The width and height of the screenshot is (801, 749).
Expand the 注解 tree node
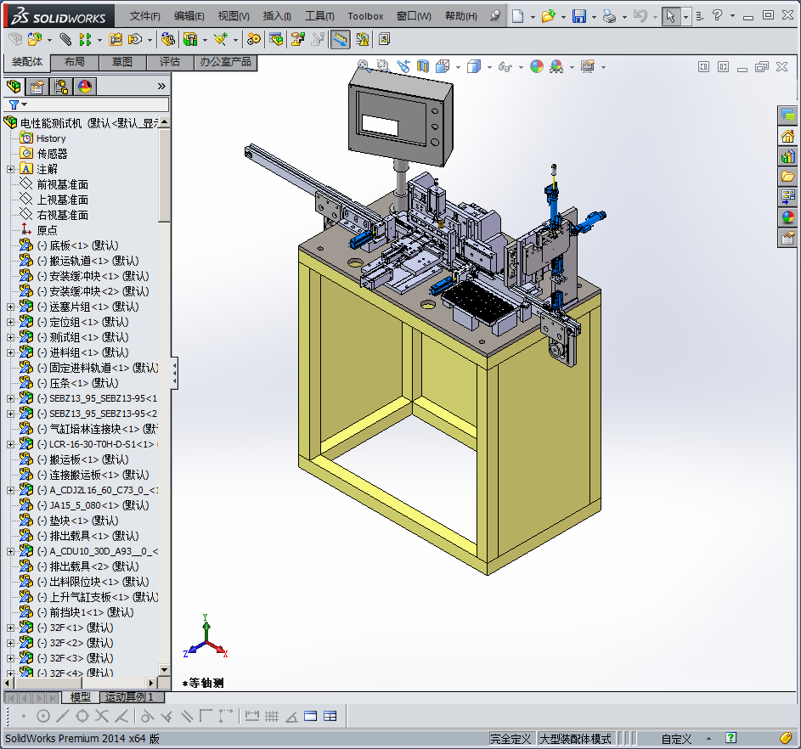[x=10, y=169]
